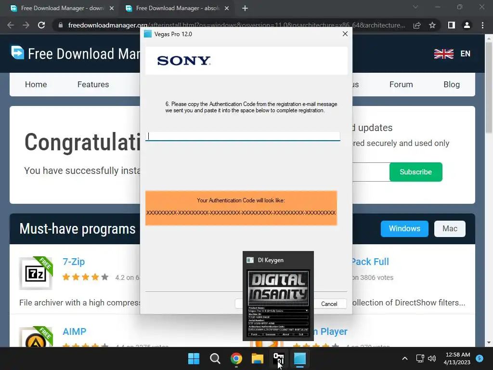Click the browser forward arrow
This screenshot has width=493, height=370.
pos(26,25)
